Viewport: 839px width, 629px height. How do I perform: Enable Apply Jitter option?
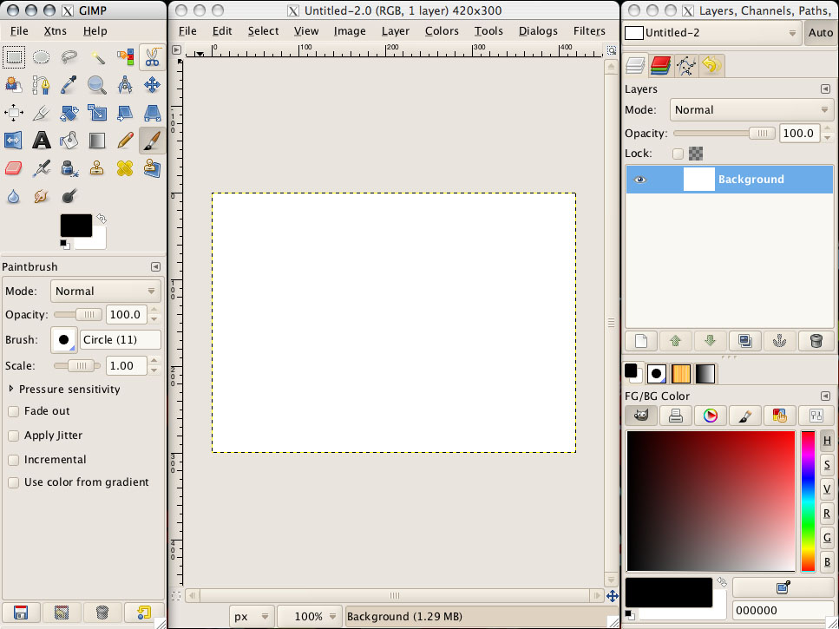click(x=13, y=436)
